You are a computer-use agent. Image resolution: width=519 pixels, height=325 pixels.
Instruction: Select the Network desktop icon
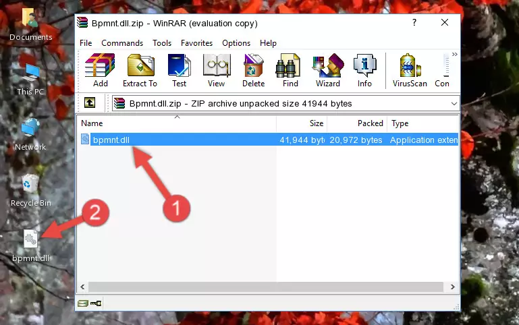tap(30, 135)
